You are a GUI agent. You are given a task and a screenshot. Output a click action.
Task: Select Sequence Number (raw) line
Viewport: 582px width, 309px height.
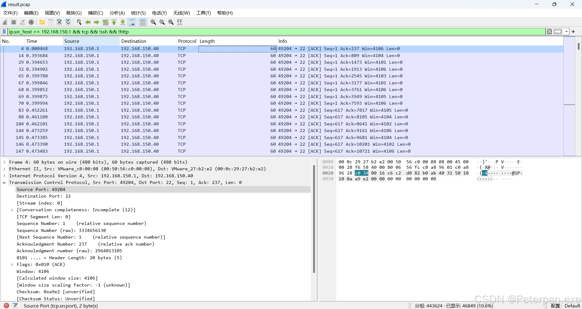coord(61,230)
